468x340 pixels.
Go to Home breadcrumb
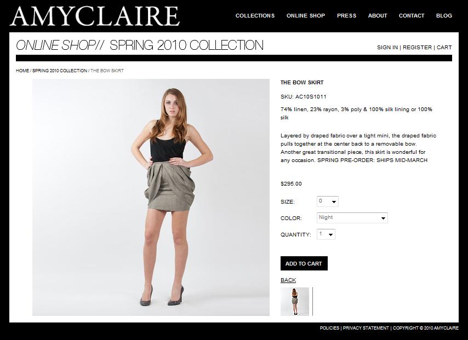coord(22,71)
